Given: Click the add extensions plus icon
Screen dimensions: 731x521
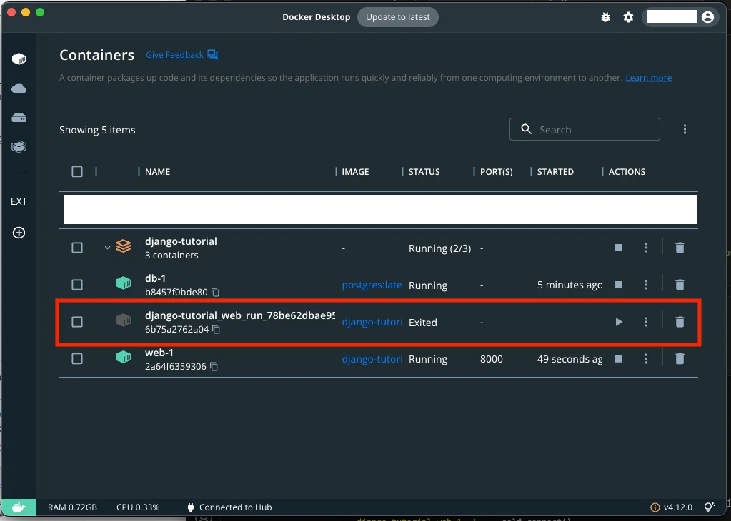Looking at the screenshot, I should click(x=19, y=233).
